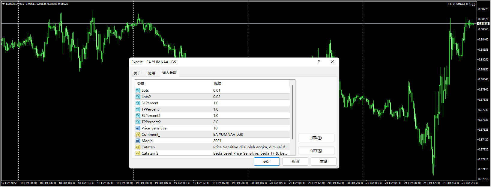Image resolution: width=491 pixels, height=187 pixels.
Task: Click the Magic integer icon
Action: point(138,141)
